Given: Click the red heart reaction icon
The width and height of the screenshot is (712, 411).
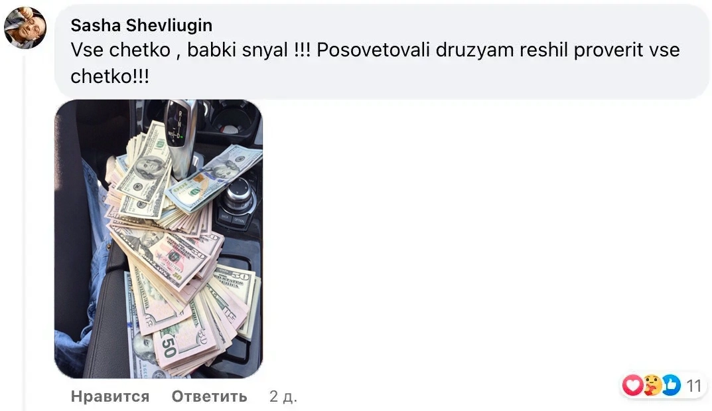Looking at the screenshot, I should (632, 386).
